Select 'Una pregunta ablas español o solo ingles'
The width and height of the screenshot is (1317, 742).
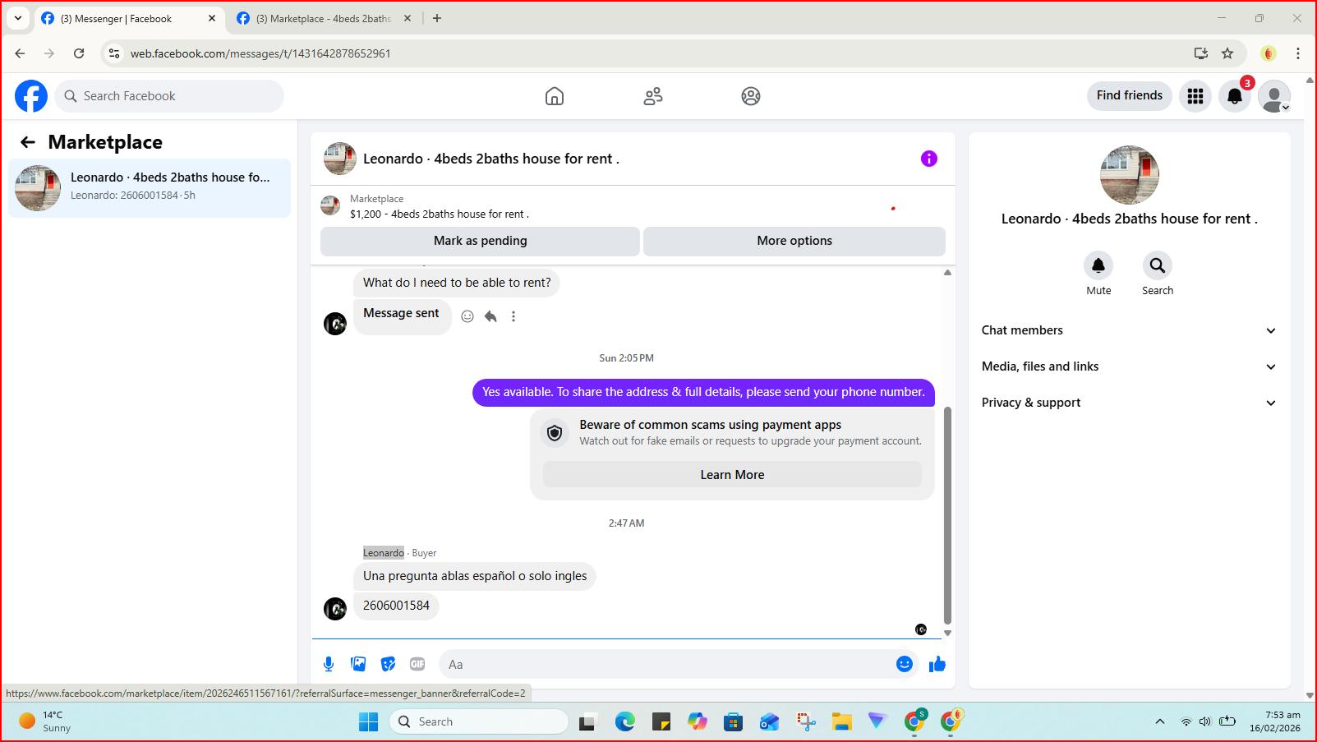click(475, 576)
